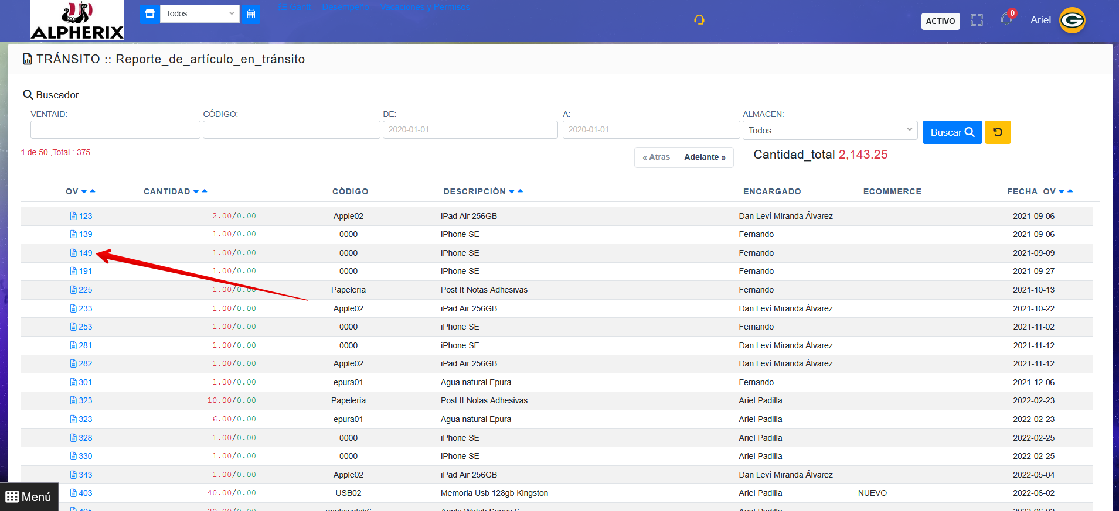Image resolution: width=1119 pixels, height=511 pixels.
Task: Toggle fullscreen mode icon
Action: coord(977,20)
